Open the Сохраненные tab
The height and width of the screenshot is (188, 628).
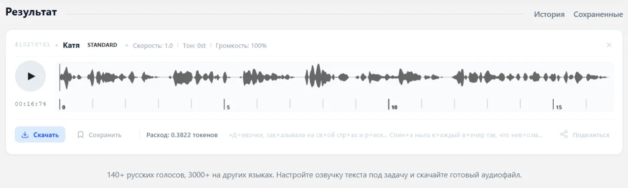(598, 14)
